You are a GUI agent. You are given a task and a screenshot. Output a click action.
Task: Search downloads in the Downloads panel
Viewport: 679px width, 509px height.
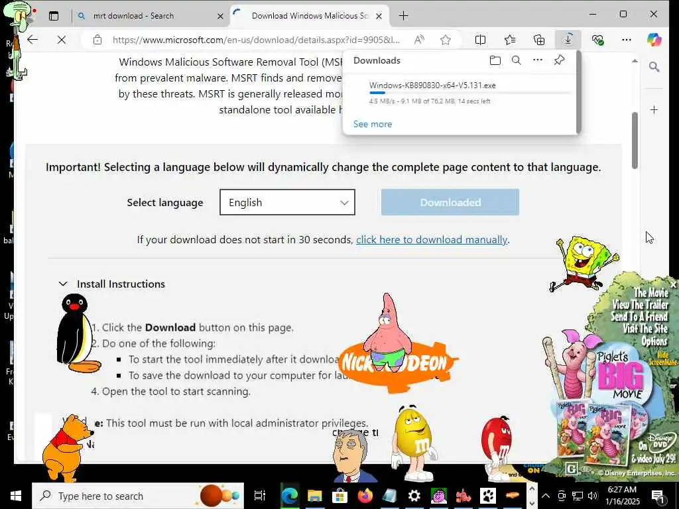pos(516,60)
